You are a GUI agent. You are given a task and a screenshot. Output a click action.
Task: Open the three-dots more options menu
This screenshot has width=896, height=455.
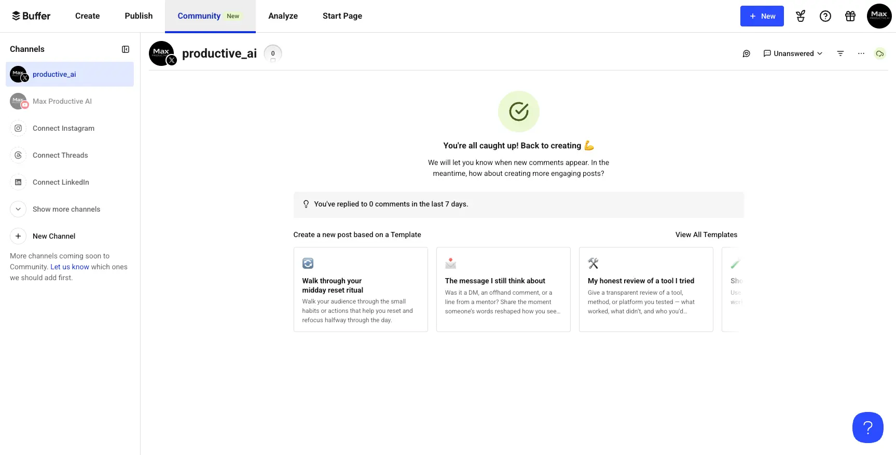[861, 53]
